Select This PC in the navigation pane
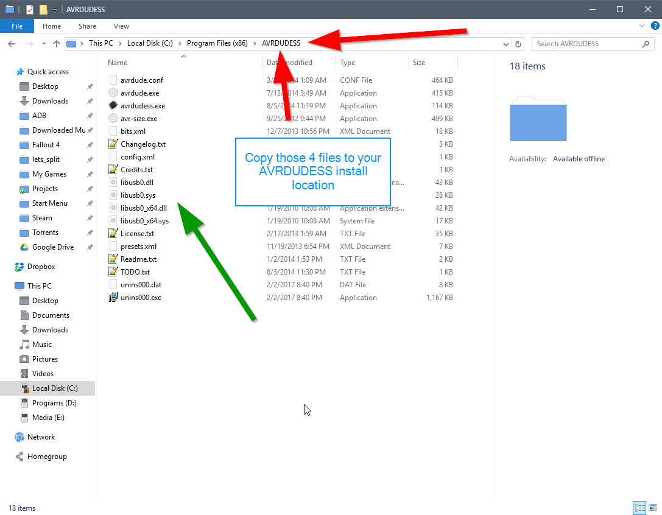 tap(39, 286)
